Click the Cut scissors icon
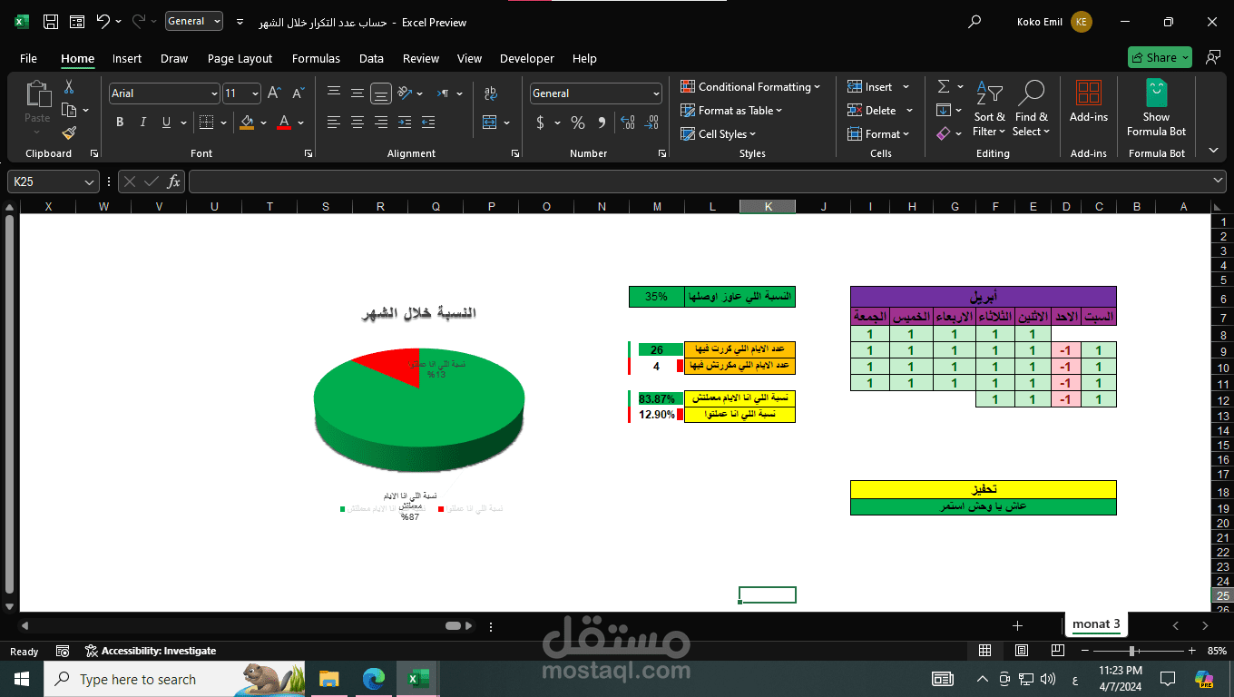 click(x=68, y=87)
